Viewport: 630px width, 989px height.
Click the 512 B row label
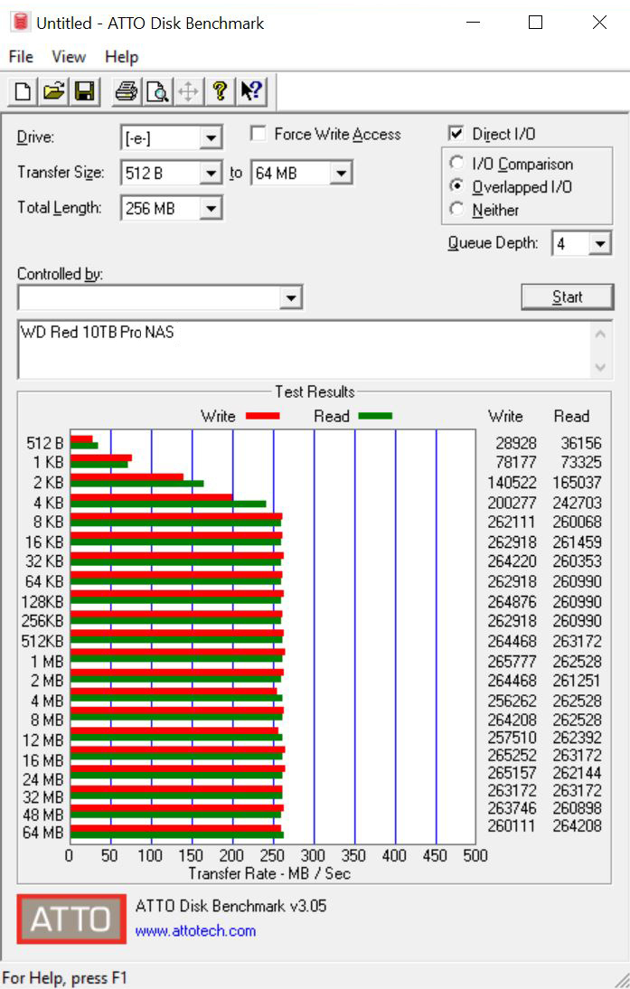(45, 443)
